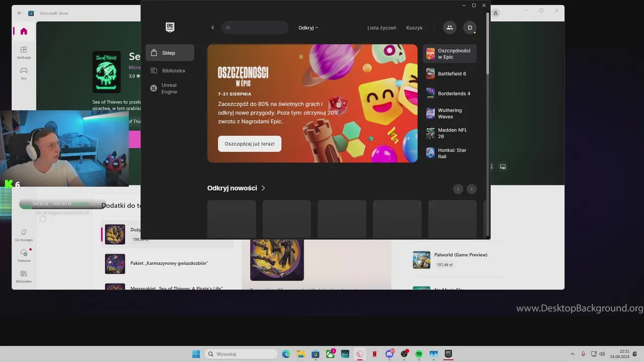Screen dimensions: 644x362
Task: Select Battlefield 6 carousel item
Action: pos(449,74)
